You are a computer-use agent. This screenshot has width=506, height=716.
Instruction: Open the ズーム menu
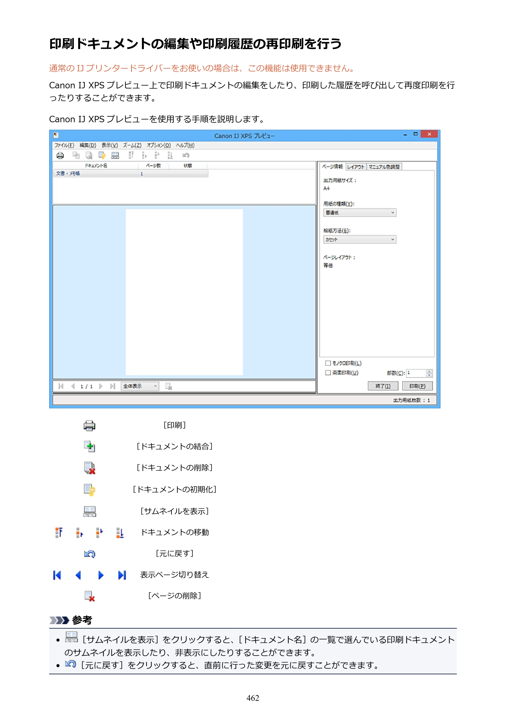(x=132, y=145)
